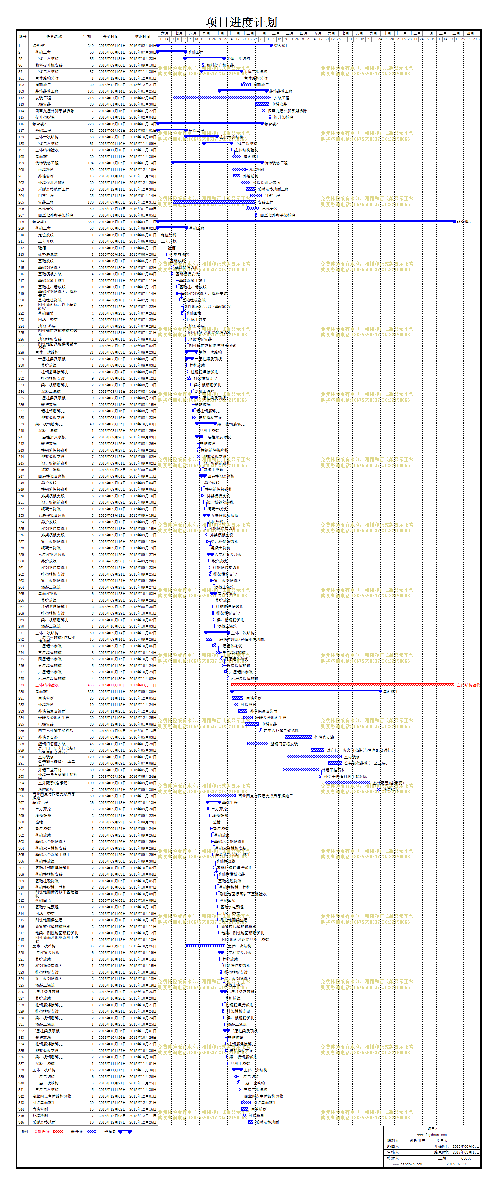Select task row 25 主体一次结构
497x1184 pixels.
pos(87,58)
